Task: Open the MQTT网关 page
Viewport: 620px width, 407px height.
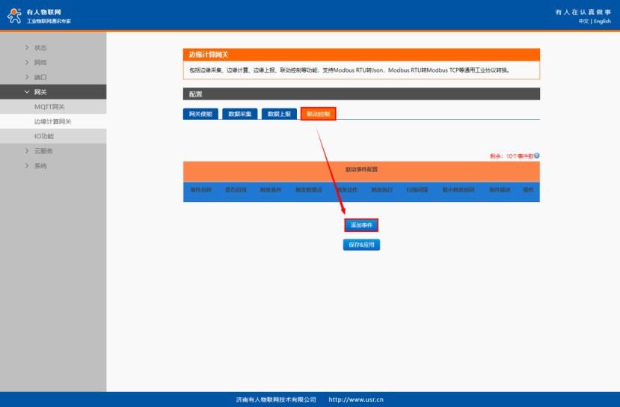Action: coord(49,107)
